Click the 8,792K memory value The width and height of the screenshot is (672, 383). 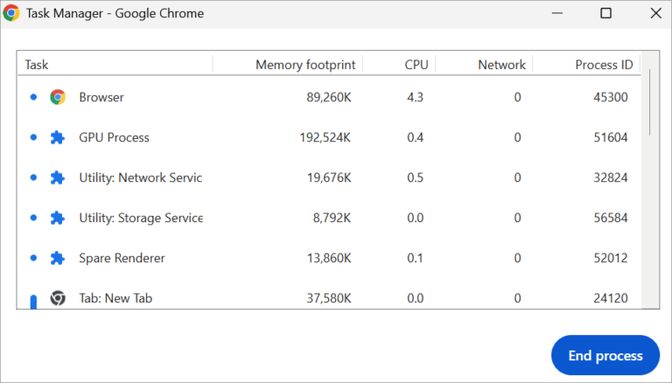coord(332,218)
